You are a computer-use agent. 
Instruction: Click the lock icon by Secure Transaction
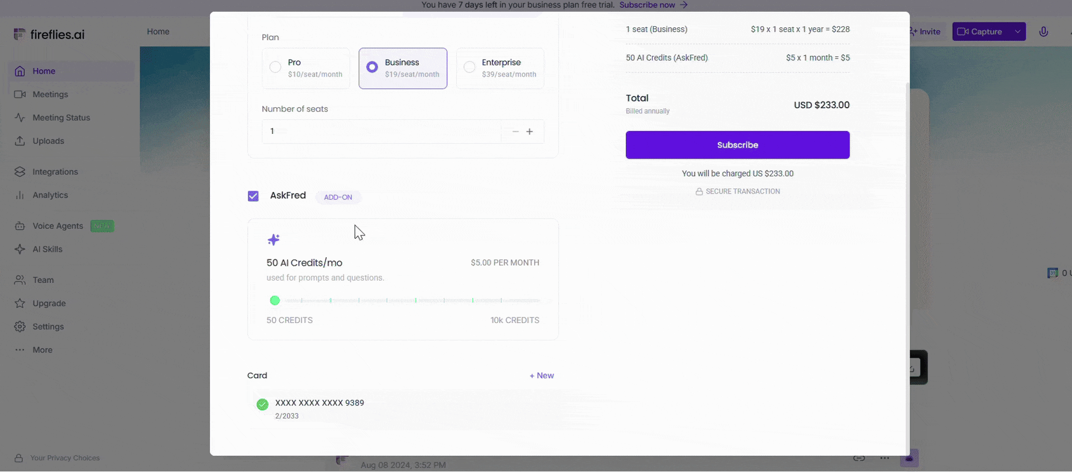699,191
